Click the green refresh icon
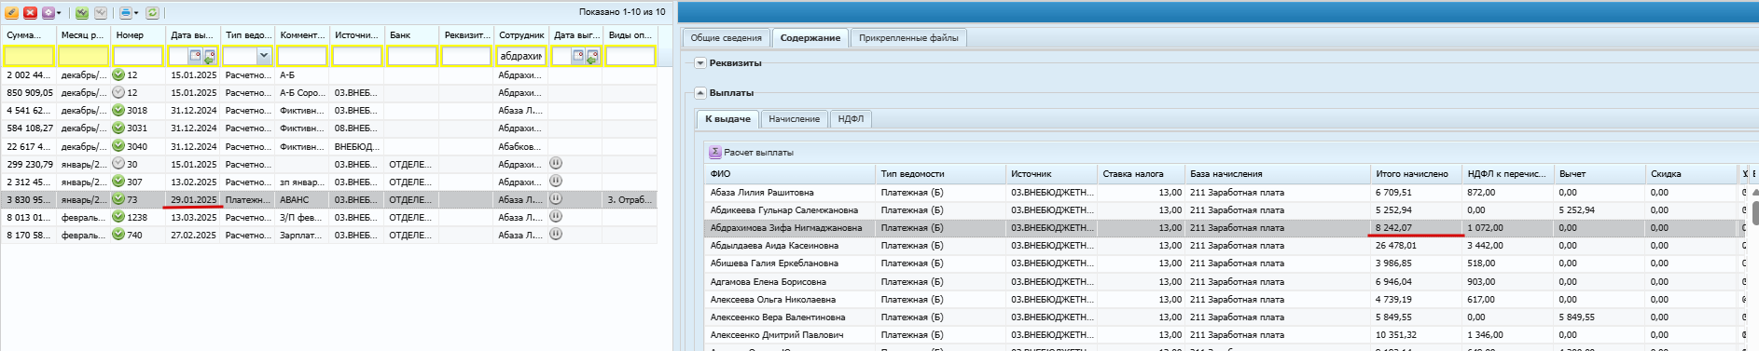 [x=152, y=12]
